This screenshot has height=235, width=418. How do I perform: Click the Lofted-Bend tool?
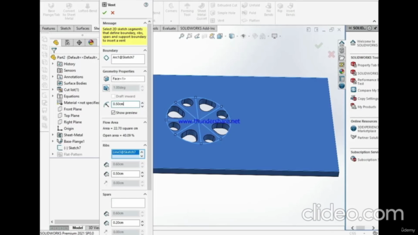pyautogui.click(x=88, y=8)
